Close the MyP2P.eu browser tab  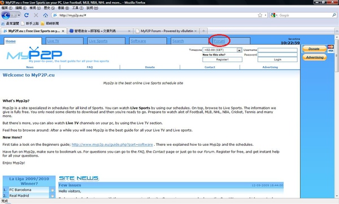coord(63,31)
